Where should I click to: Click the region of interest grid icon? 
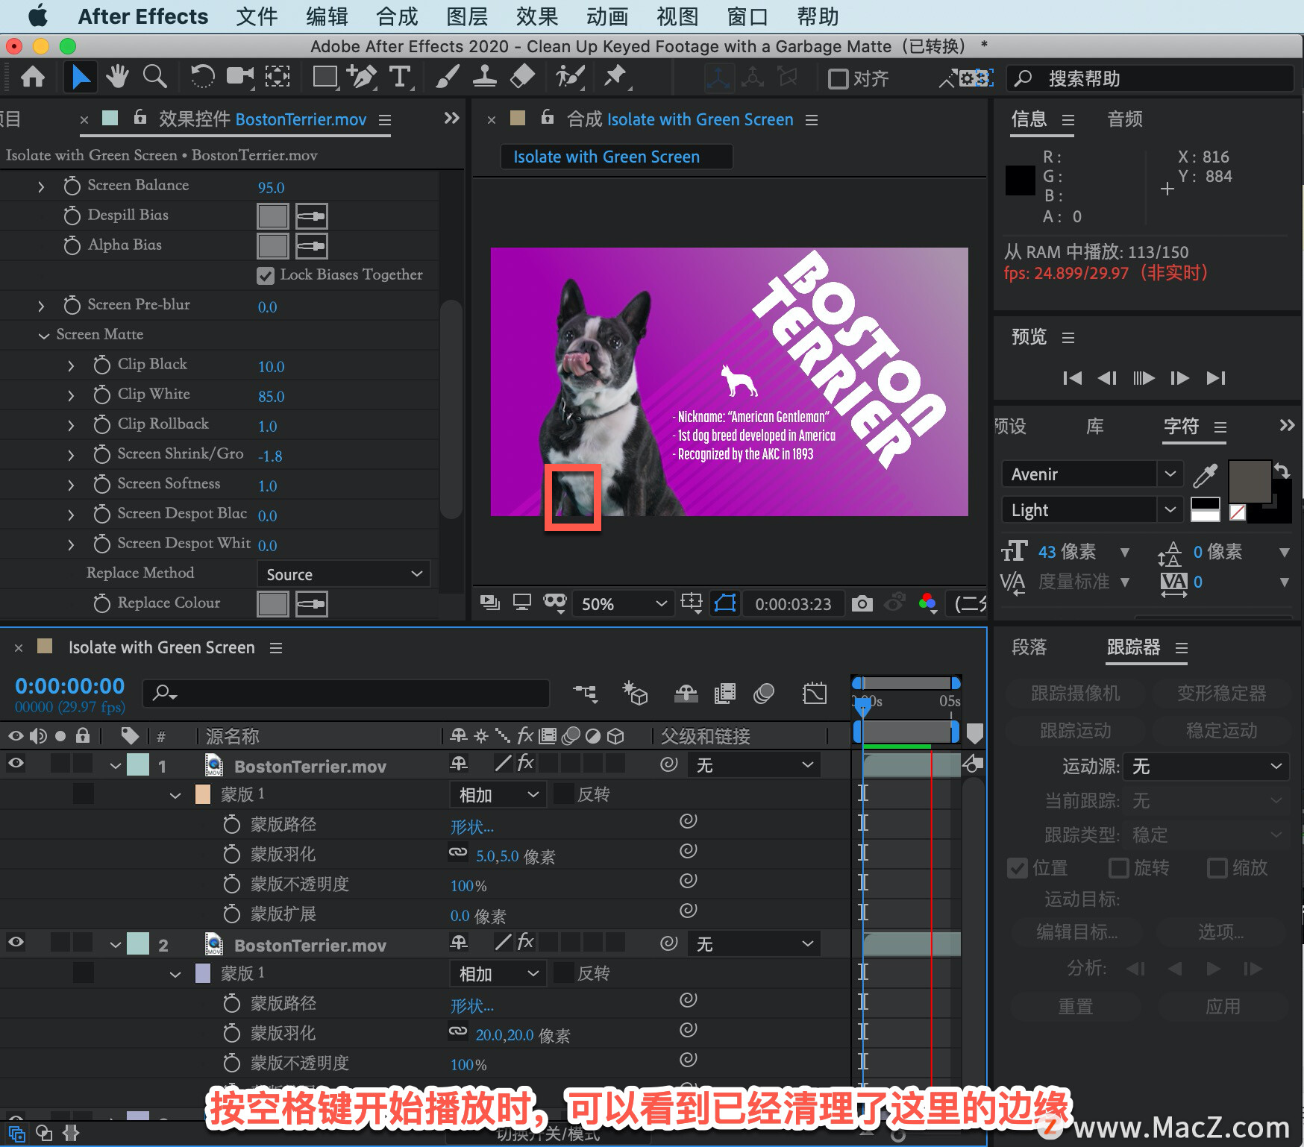click(692, 603)
